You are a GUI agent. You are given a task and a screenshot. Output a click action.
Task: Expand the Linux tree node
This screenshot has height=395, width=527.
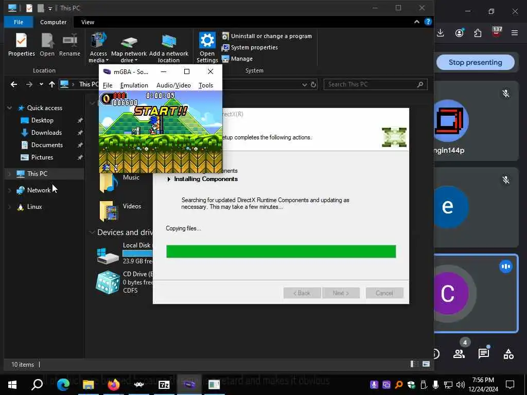(x=10, y=207)
